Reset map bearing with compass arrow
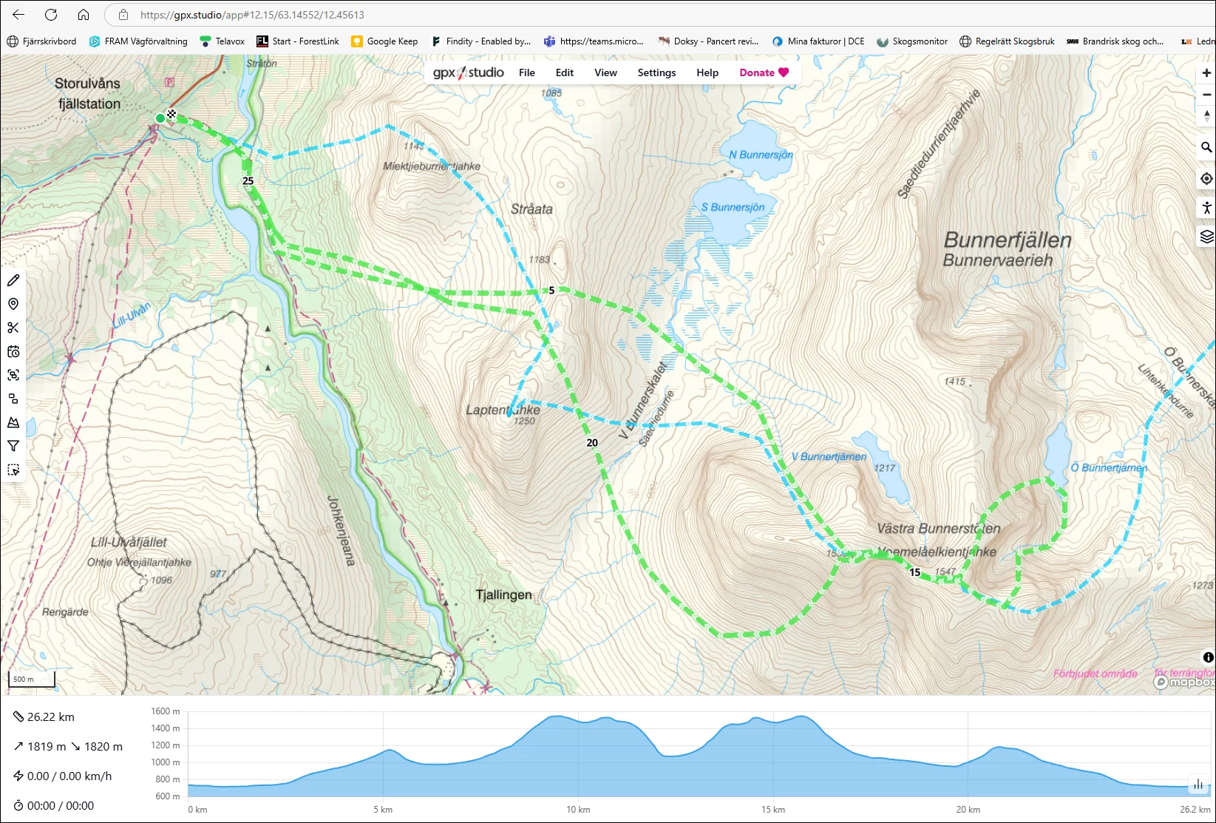The width and height of the screenshot is (1216, 823). click(x=1206, y=115)
